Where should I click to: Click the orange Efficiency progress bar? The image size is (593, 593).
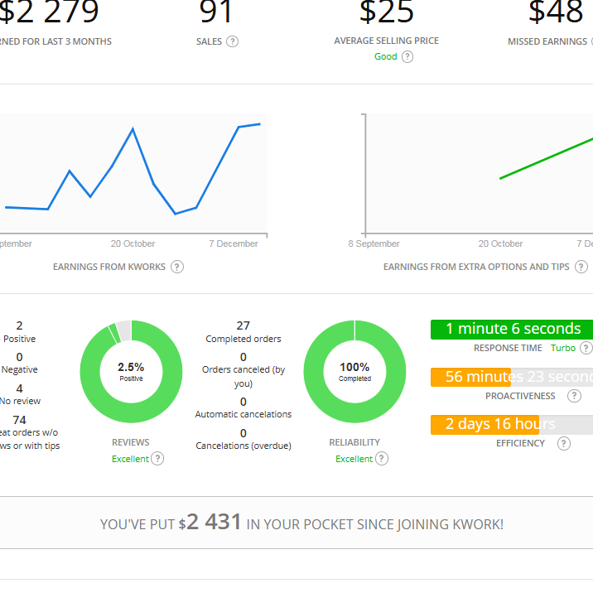tap(484, 424)
